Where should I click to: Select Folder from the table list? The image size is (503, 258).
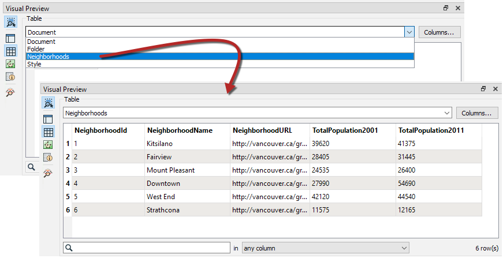point(36,49)
